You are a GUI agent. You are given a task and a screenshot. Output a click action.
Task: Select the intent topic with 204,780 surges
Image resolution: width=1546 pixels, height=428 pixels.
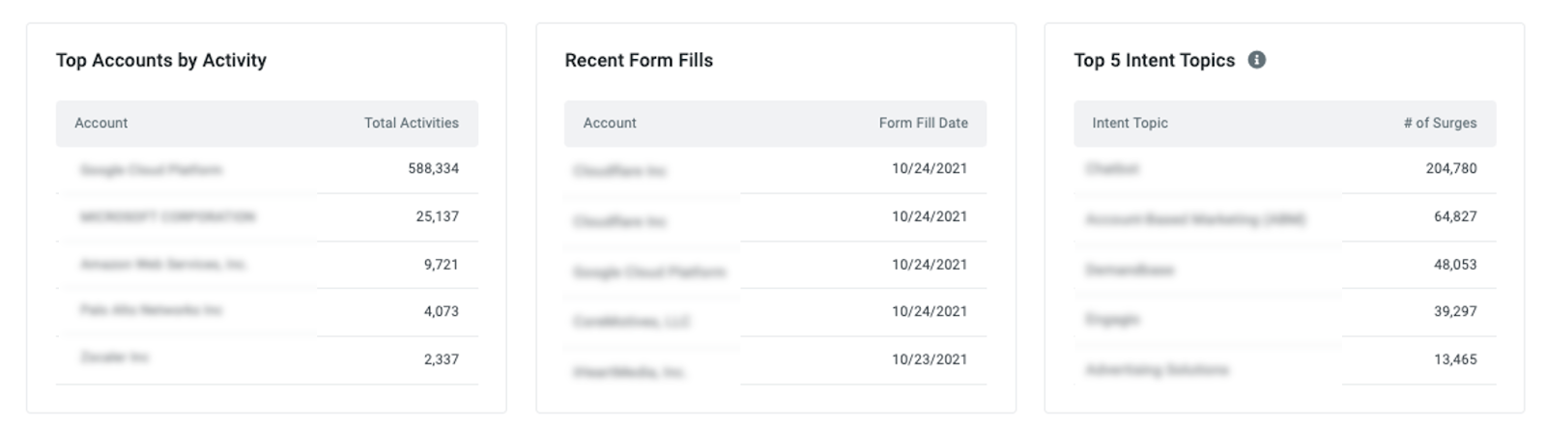(x=1284, y=169)
